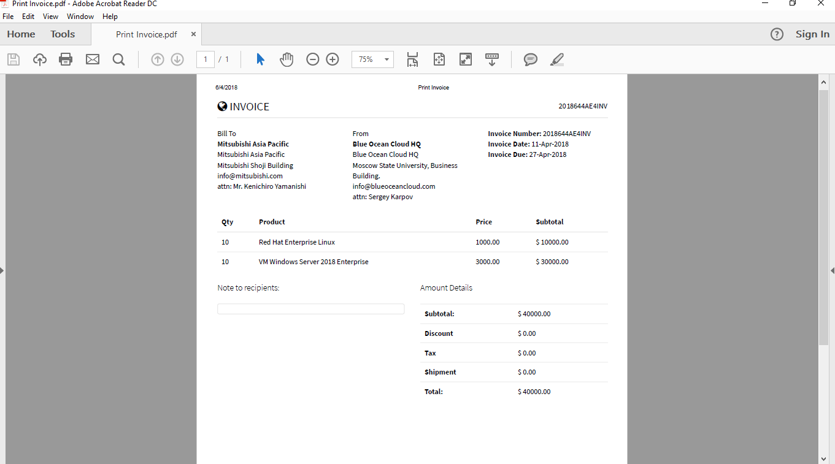Go to previous page arrow
The image size is (835, 464).
158,59
